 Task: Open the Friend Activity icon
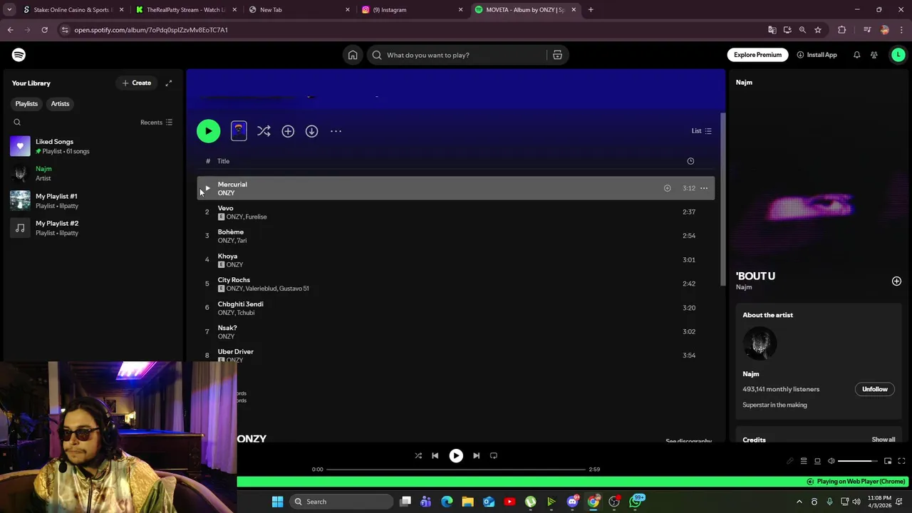pos(874,55)
